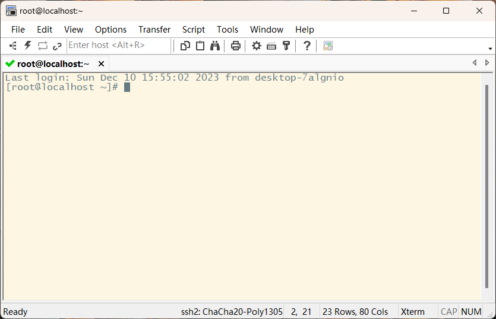Viewport: 496px width, 319px height.
Task: Click the Enter host input field
Action: coord(119,45)
